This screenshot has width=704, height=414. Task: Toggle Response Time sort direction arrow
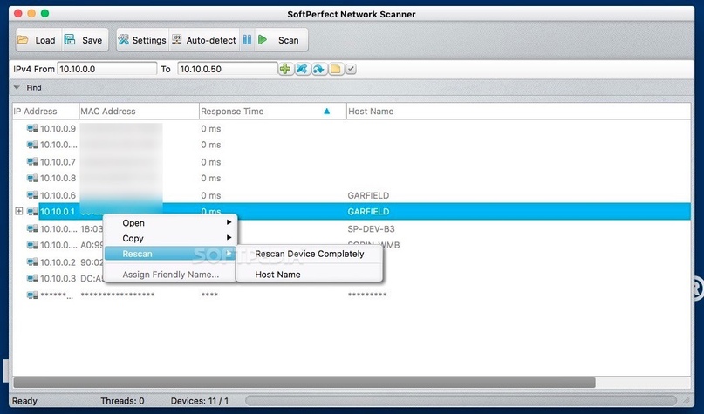coord(327,112)
